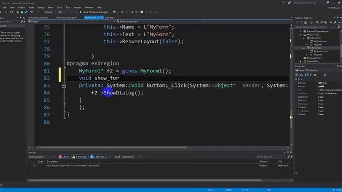Select the Resource Files folder
This screenshot has height=192, width=342.
click(x=314, y=58)
